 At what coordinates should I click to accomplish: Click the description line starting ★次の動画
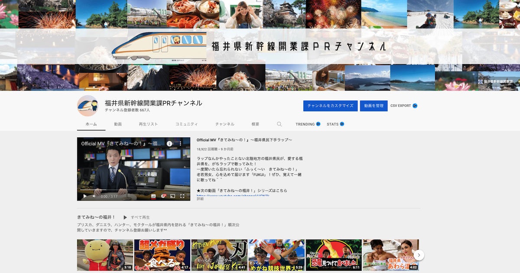pyautogui.click(x=242, y=191)
